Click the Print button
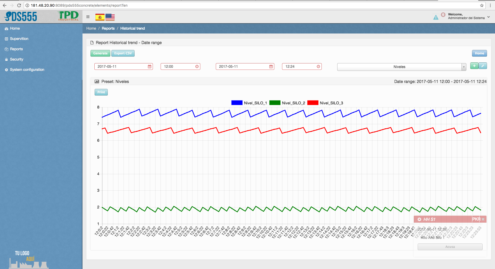This screenshot has height=269, width=495. [101, 92]
